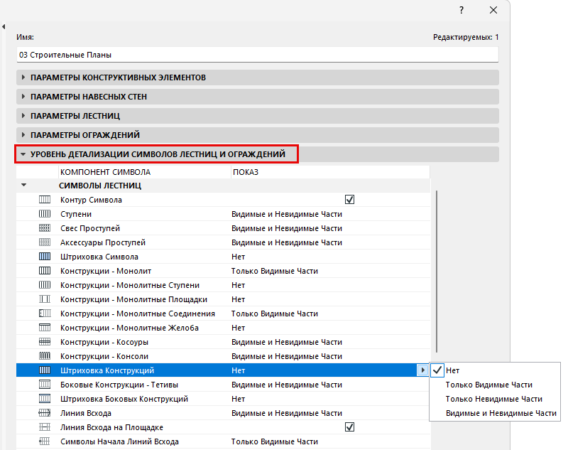Image resolution: width=568 pixels, height=450 pixels.
Task: Click the Аксессуары Проступей row icon
Action: [x=45, y=242]
